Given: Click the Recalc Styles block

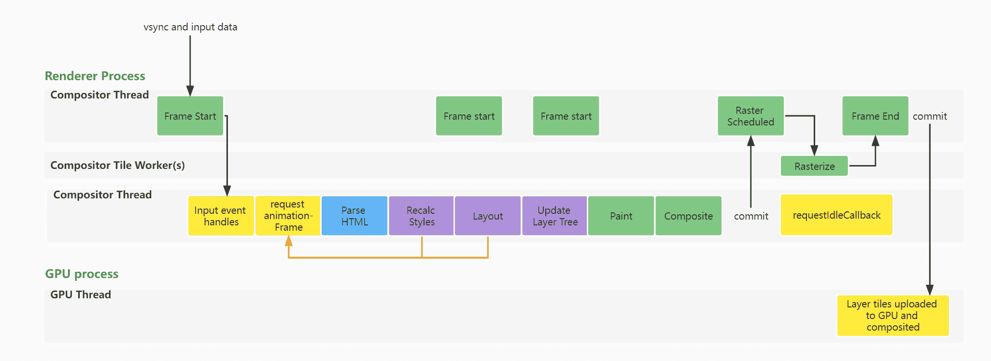Looking at the screenshot, I should (x=421, y=216).
